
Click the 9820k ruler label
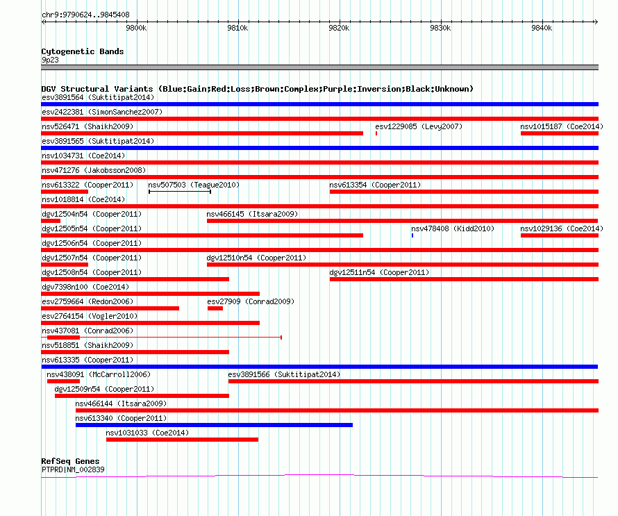pyautogui.click(x=339, y=28)
